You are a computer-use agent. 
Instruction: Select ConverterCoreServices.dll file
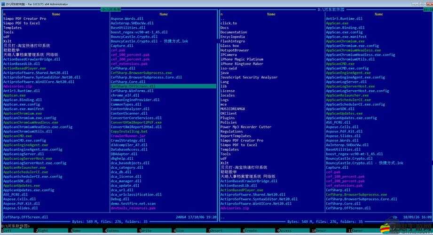click(x=136, y=118)
